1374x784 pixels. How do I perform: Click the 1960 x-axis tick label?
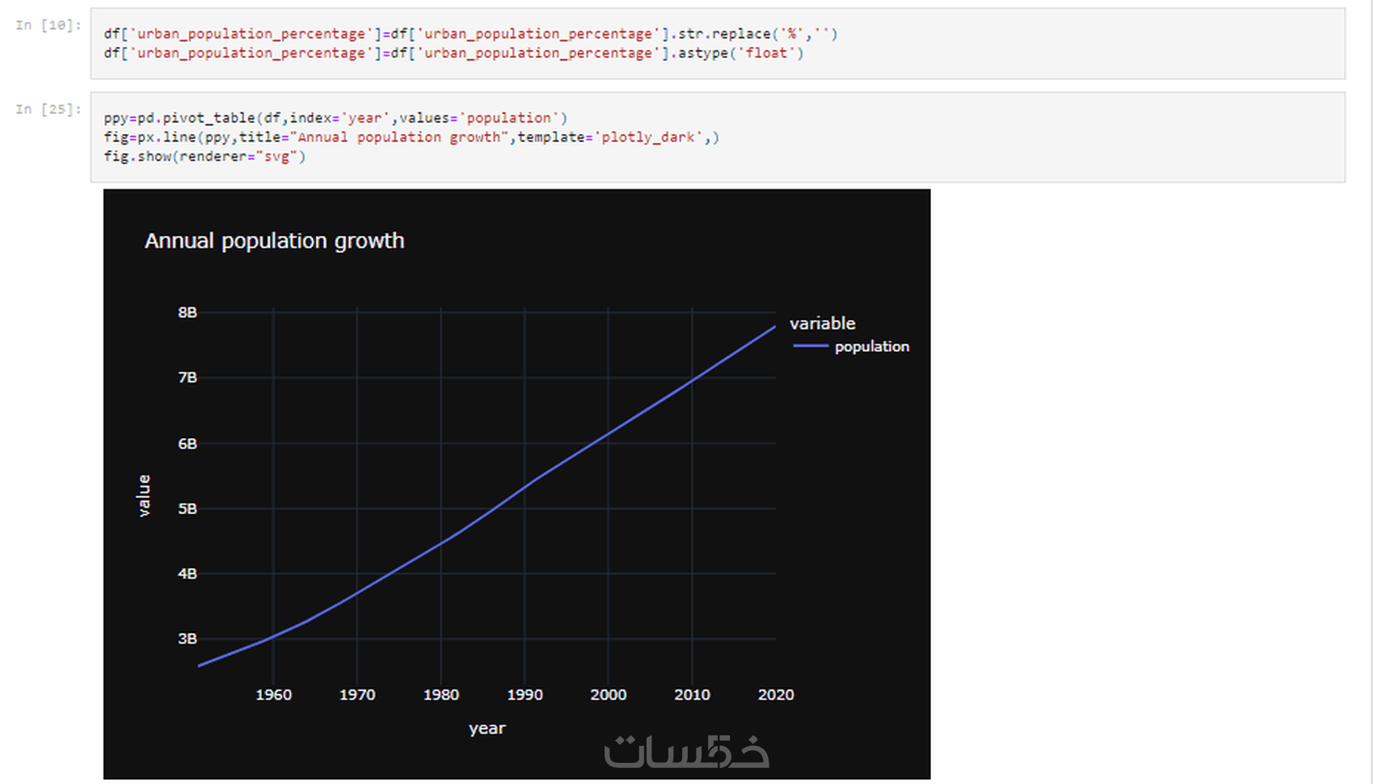274,695
